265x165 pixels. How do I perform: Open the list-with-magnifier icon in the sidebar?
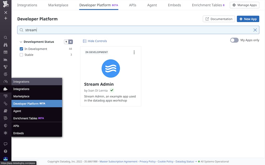point(6,118)
